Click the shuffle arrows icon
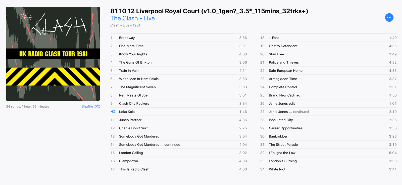This screenshot has height=185, width=402. [x=97, y=106]
